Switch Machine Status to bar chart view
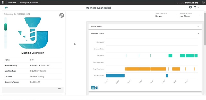This screenshot has height=100, width=206. [93, 88]
